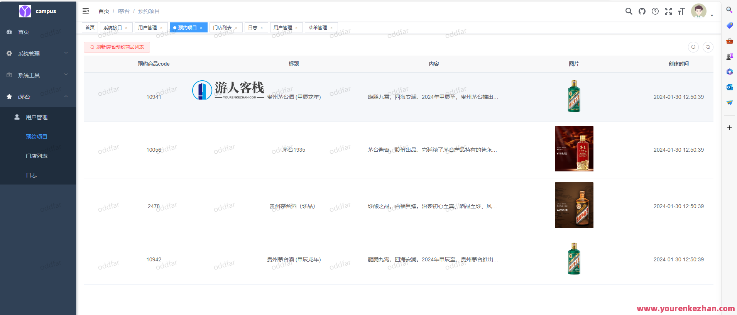Open browser sidebar shopping tag icon

[729, 25]
